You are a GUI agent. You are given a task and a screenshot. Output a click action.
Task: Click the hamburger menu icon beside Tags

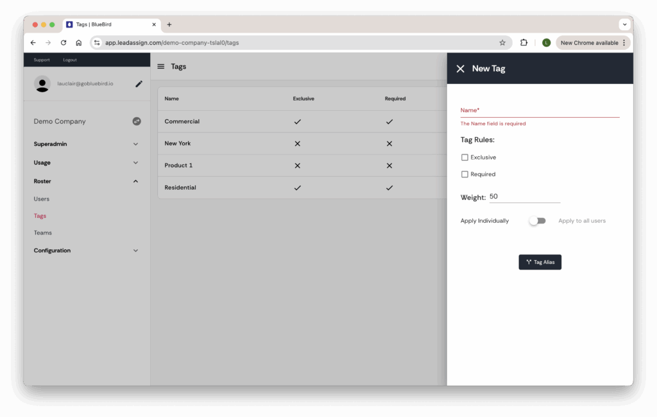tap(161, 67)
